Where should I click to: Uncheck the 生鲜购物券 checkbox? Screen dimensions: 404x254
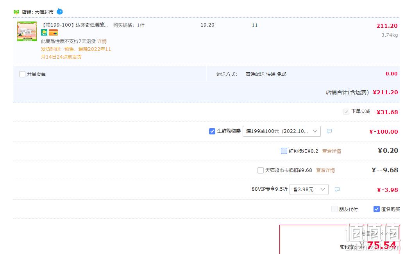pos(212,131)
